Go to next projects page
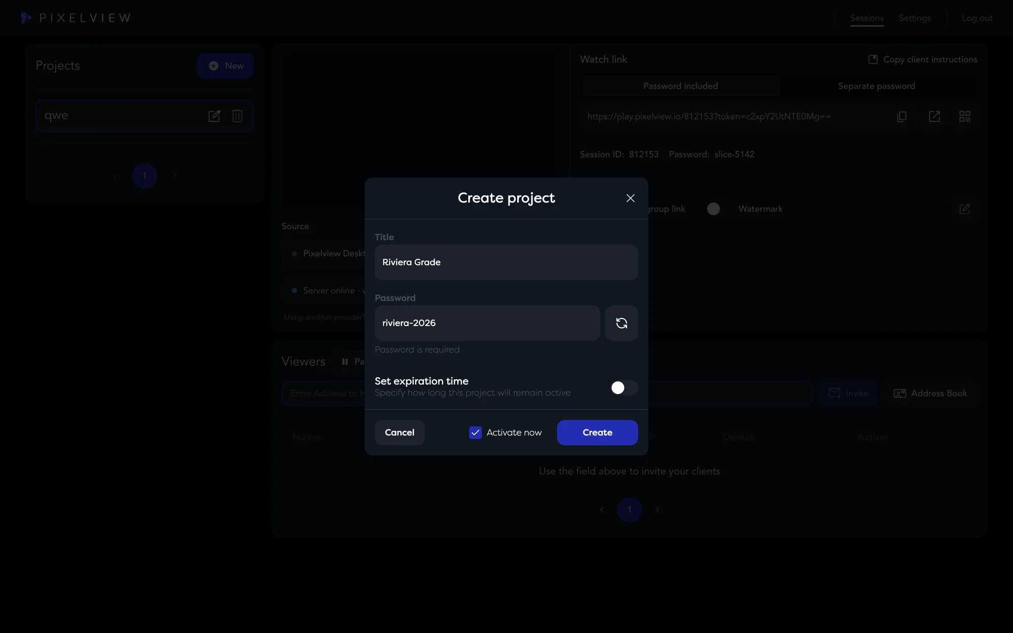1013x633 pixels. pos(175,176)
